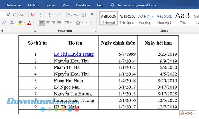
Task: Apply multilevel list icon
Action: 60,15
